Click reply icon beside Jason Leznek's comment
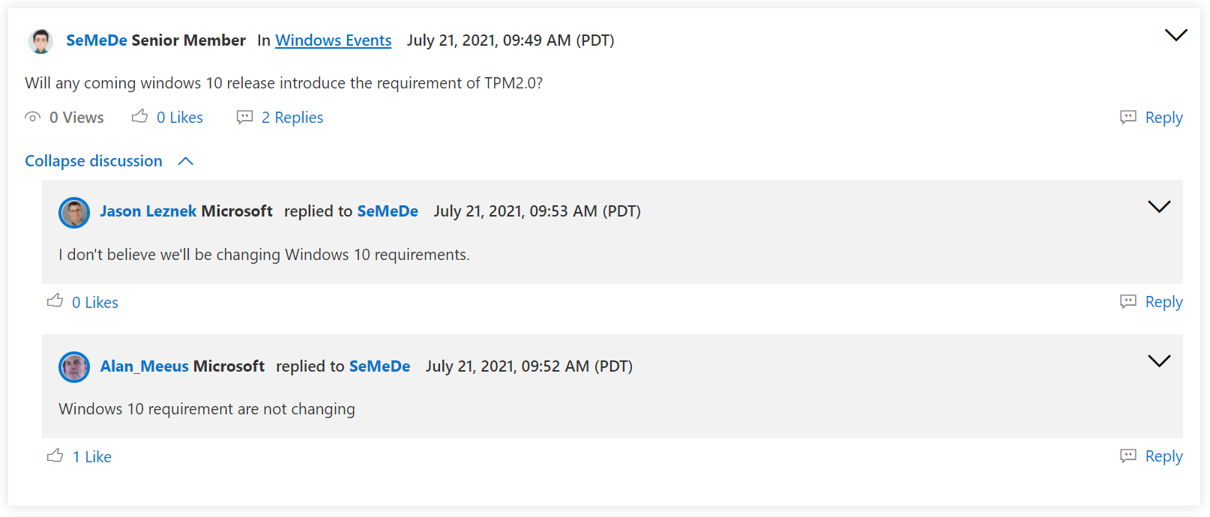Viewport: 1210px width, 517px height. 1128,301
